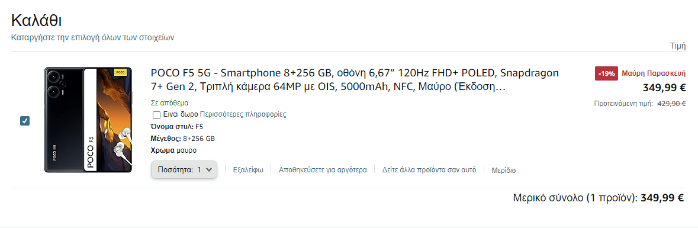Image resolution: width=698 pixels, height=228 pixels.
Task: Click the chevron arrow in quantity selector
Action: tap(209, 169)
